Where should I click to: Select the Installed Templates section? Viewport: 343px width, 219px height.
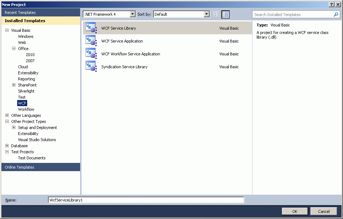(41, 21)
